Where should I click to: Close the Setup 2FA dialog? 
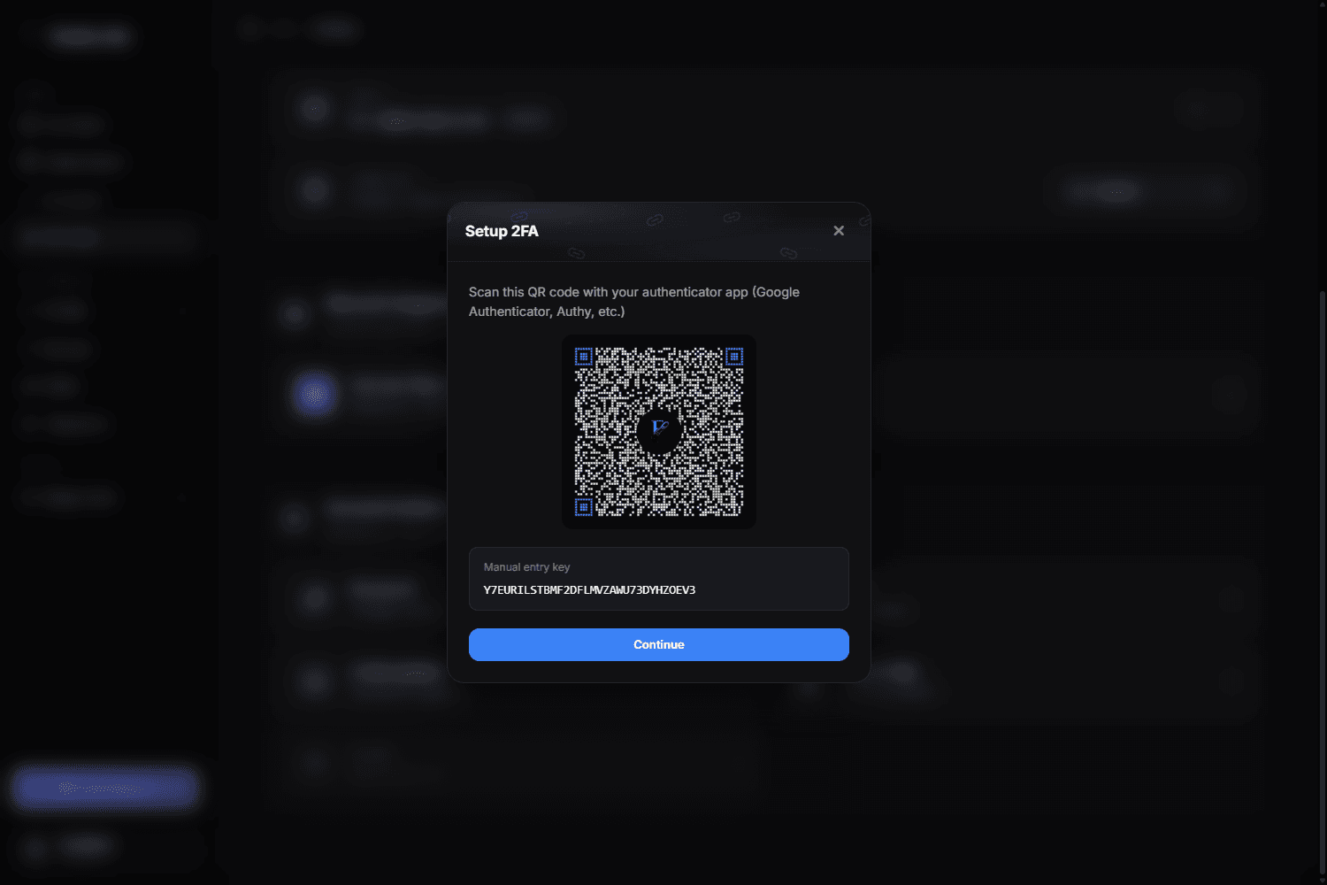pyautogui.click(x=839, y=231)
